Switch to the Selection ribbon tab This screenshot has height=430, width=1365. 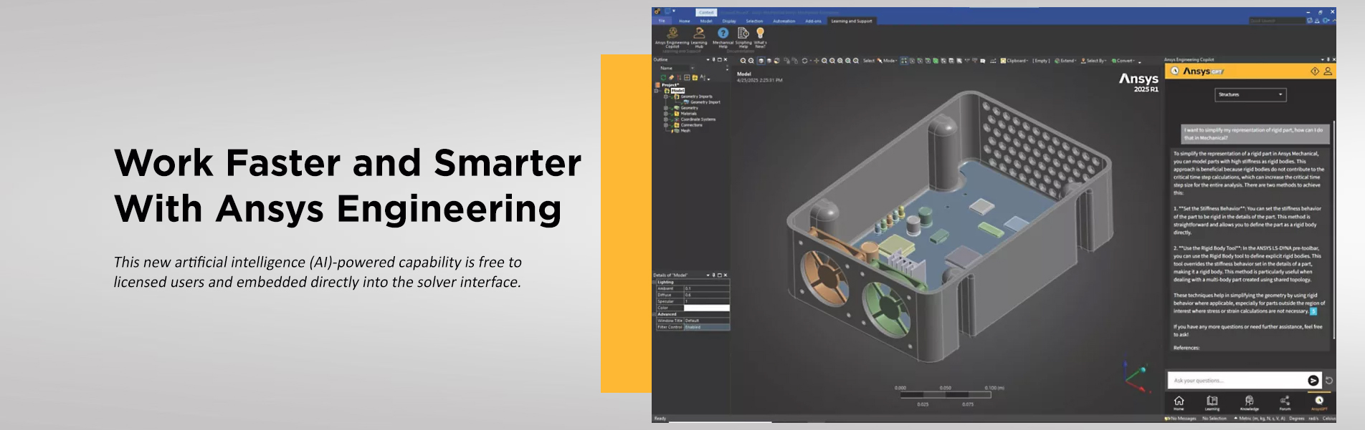(754, 21)
